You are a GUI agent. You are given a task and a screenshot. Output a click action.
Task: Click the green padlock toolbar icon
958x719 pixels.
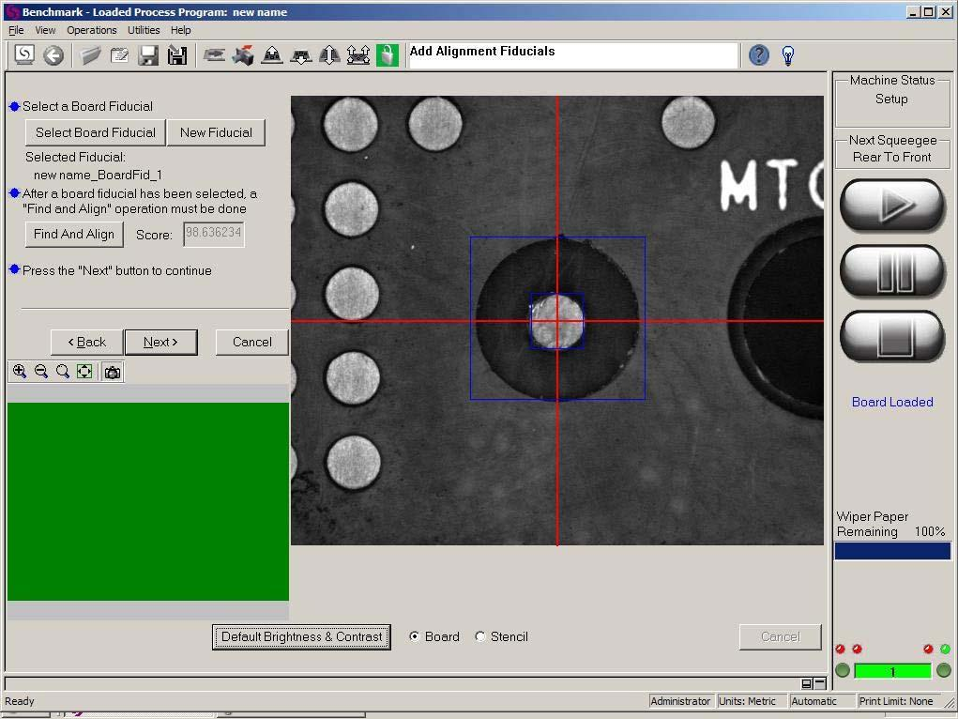(388, 55)
